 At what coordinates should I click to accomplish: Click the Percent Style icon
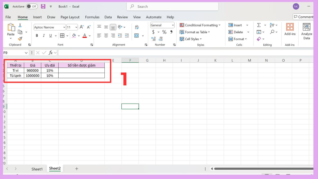164,32
